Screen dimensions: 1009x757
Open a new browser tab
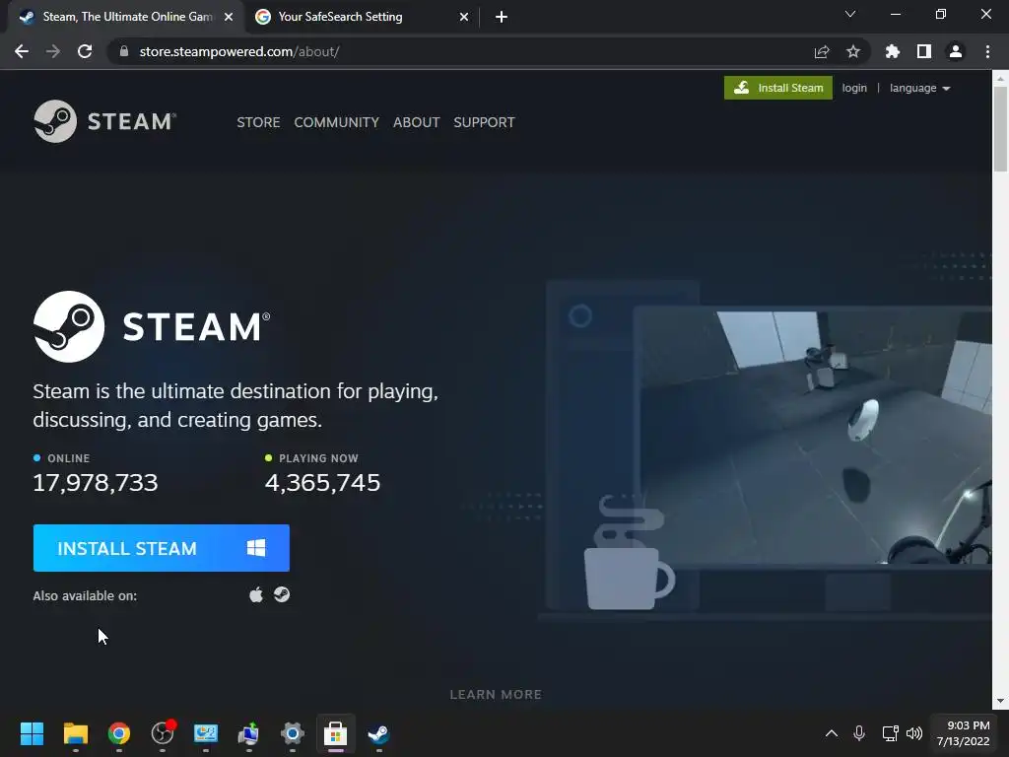click(502, 18)
